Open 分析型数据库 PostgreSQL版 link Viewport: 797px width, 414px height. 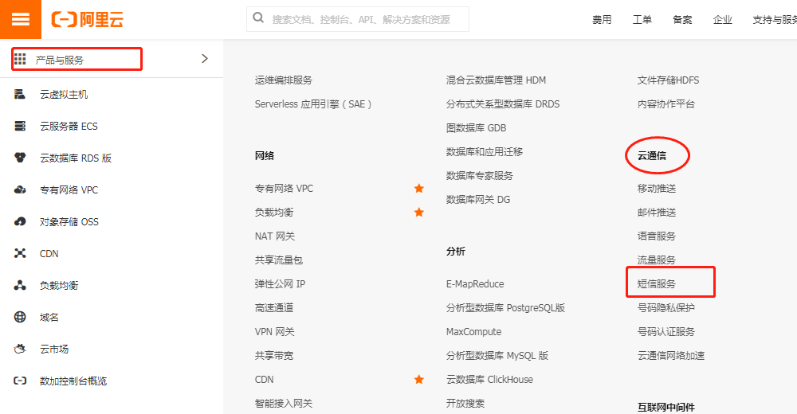506,308
